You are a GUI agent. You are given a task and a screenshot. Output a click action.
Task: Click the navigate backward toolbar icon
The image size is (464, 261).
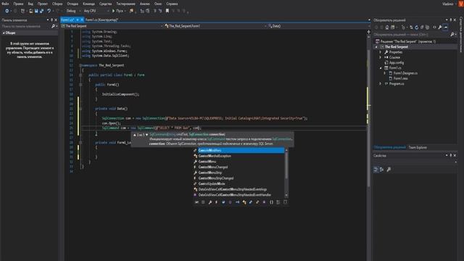7,11
